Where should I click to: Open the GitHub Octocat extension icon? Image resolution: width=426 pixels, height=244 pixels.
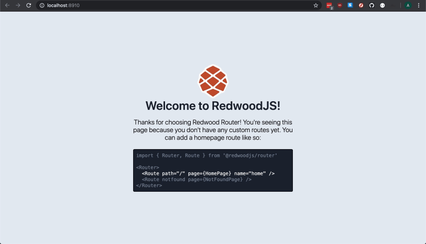[x=372, y=5]
